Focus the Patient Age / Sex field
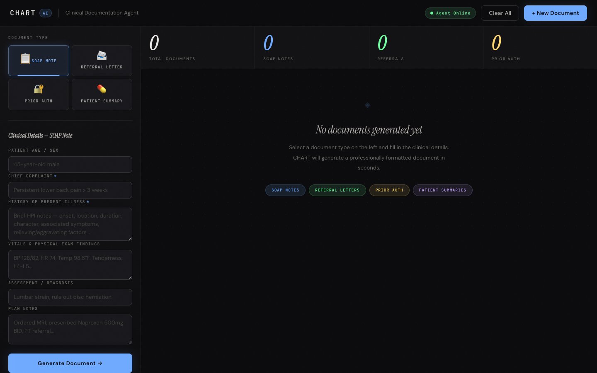The height and width of the screenshot is (373, 597). tap(70, 165)
